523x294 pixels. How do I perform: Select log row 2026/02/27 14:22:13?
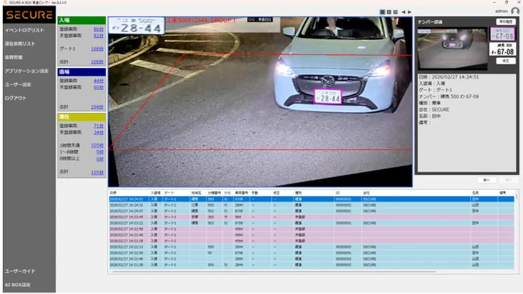pos(311,247)
